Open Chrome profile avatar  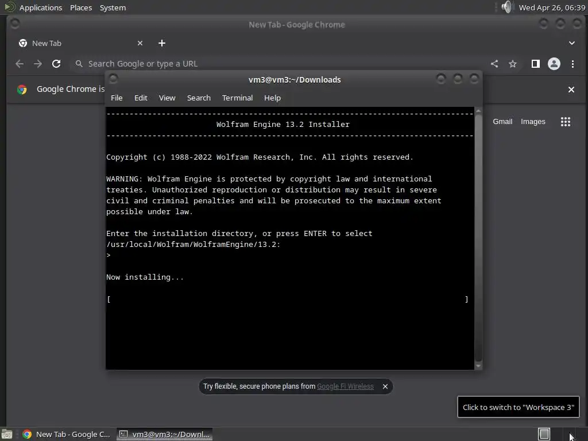[x=554, y=64]
